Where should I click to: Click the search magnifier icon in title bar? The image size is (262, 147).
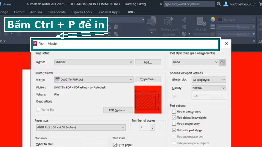(x=219, y=4)
